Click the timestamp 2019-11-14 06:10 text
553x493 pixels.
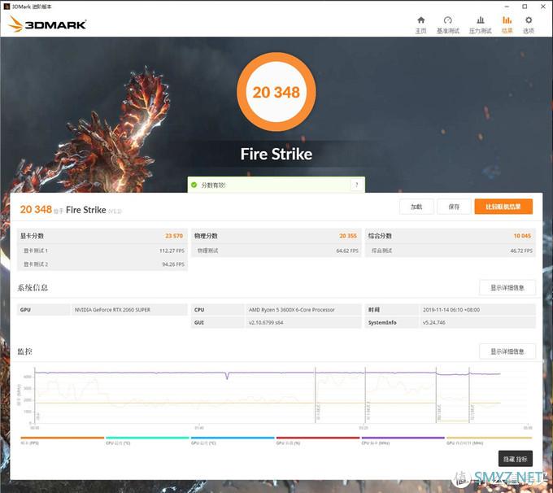click(x=451, y=310)
